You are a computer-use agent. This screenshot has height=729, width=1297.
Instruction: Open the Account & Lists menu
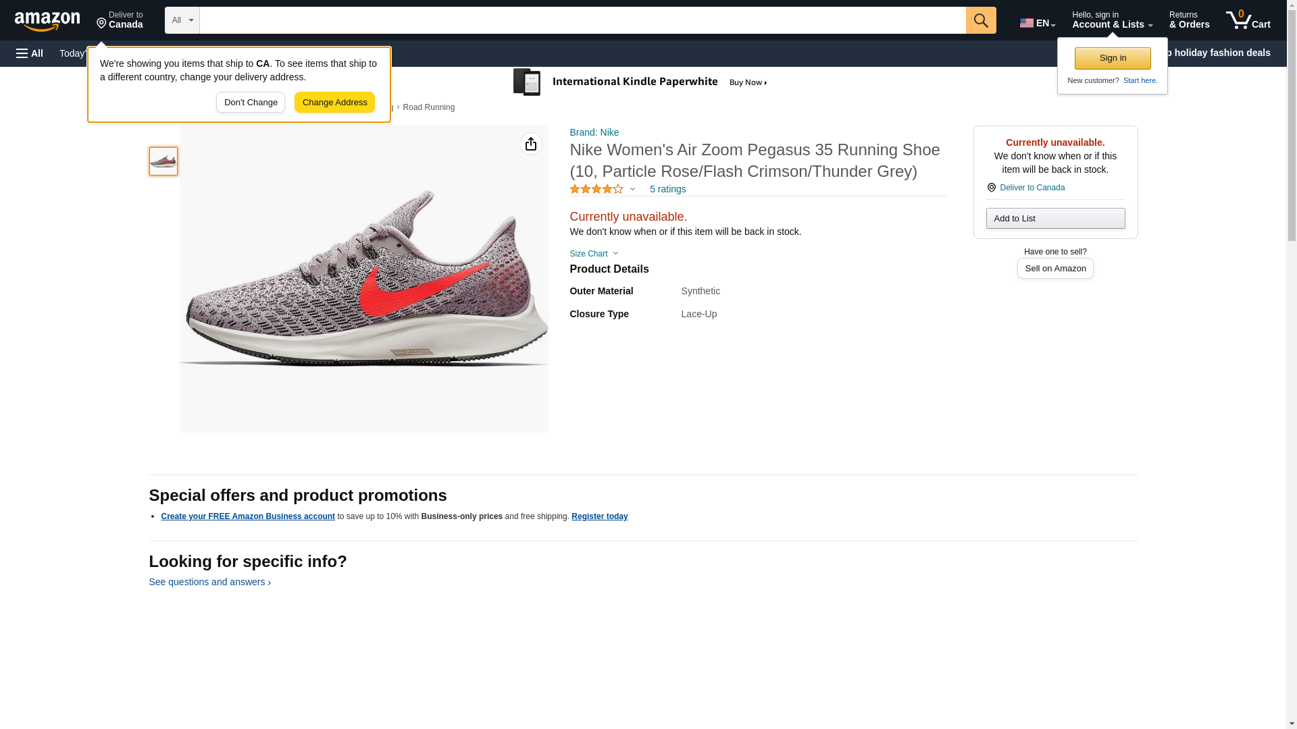(1111, 20)
